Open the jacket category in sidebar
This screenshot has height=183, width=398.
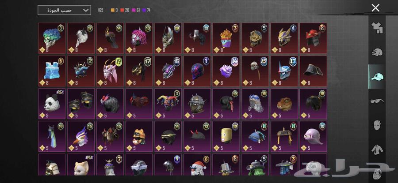[x=378, y=149]
